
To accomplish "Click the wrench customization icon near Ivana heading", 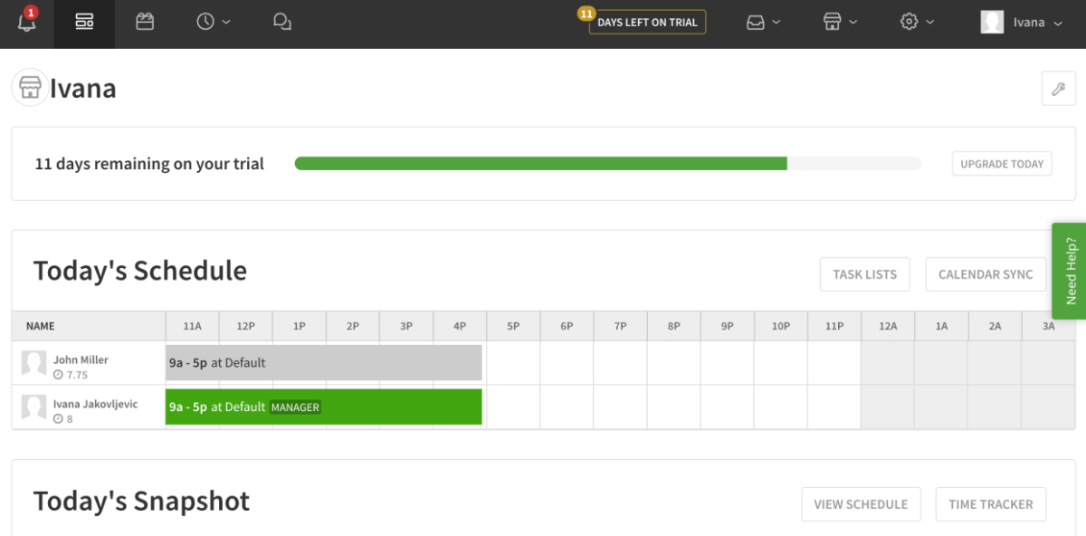I will tap(1058, 88).
